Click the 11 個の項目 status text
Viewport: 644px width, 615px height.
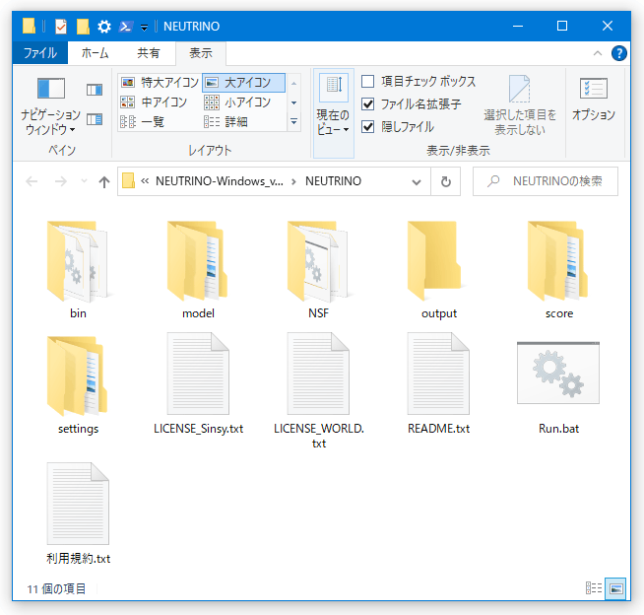(x=56, y=588)
